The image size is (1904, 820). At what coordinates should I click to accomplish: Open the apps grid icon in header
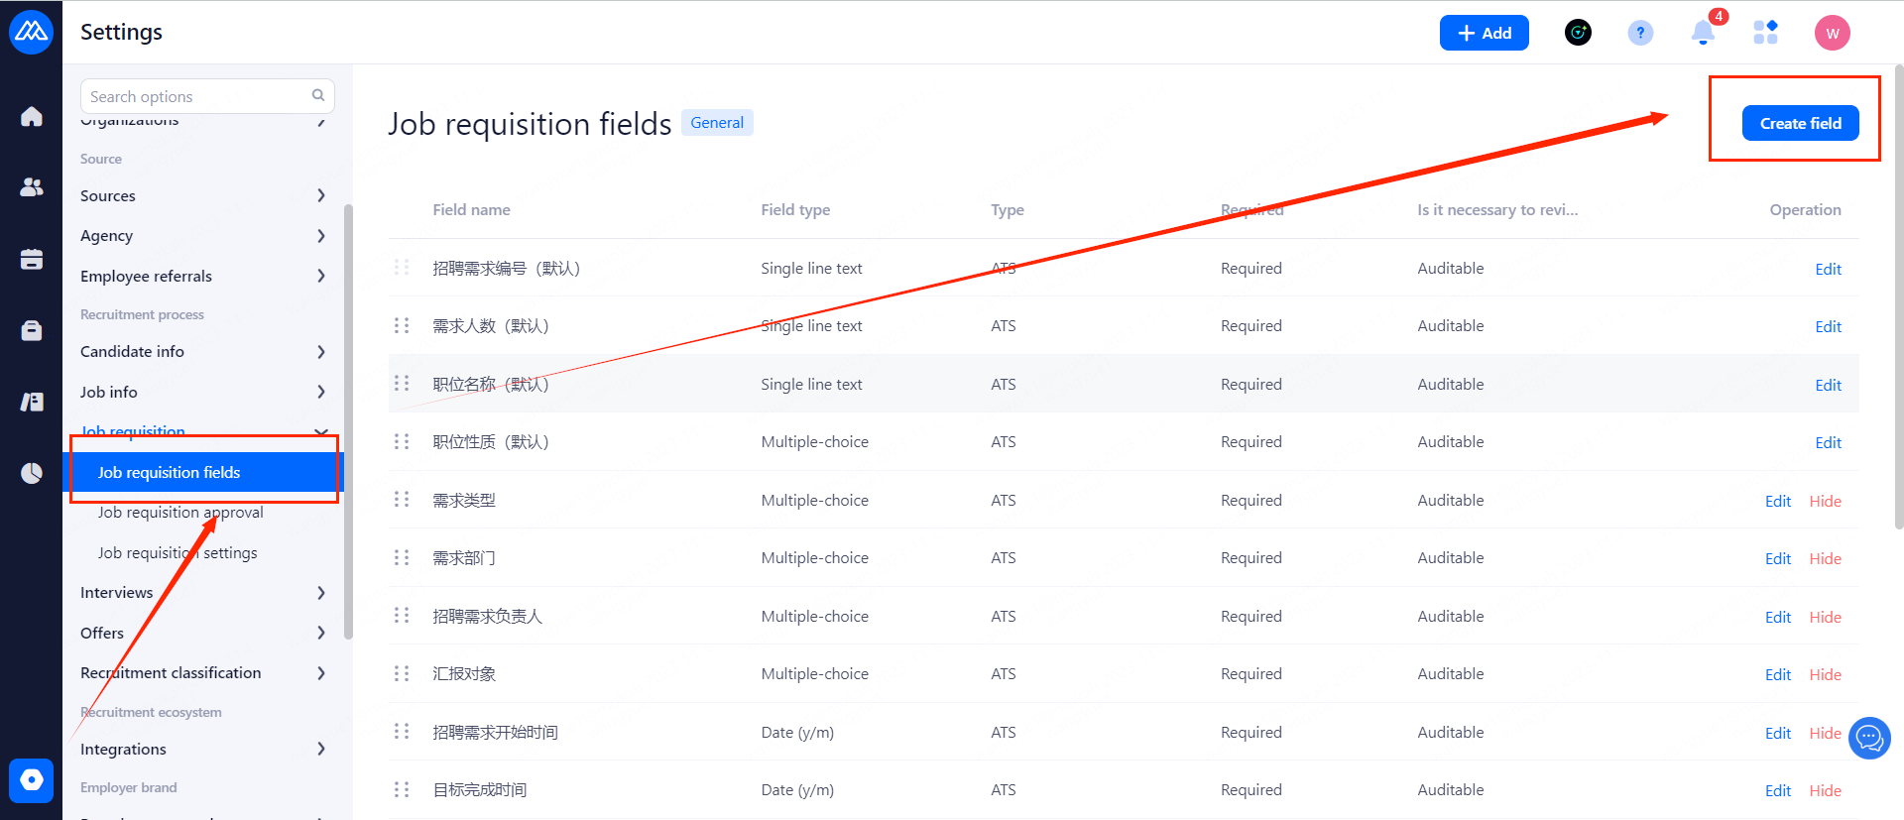[x=1765, y=33]
